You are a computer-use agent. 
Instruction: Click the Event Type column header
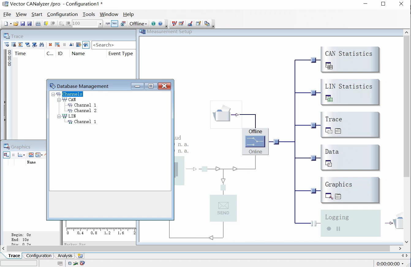(121, 53)
